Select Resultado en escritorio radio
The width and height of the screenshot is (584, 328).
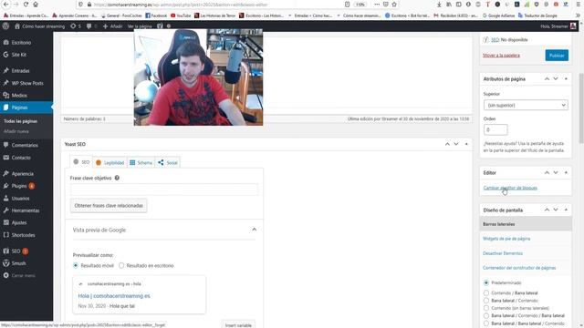point(121,265)
